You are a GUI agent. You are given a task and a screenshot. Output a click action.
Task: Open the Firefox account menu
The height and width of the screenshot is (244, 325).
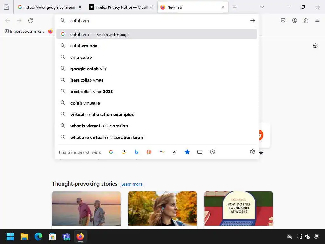coord(295,20)
